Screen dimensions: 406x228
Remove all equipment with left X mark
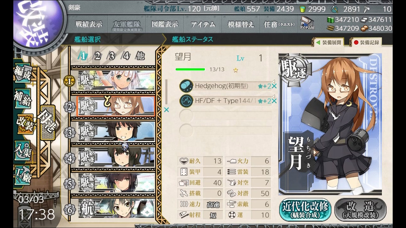click(166, 110)
